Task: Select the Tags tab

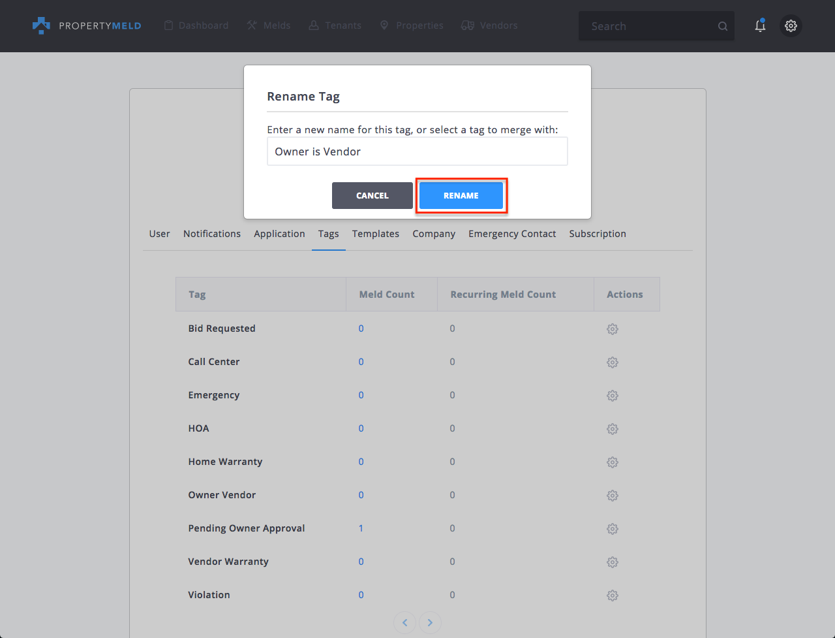Action: 329,234
